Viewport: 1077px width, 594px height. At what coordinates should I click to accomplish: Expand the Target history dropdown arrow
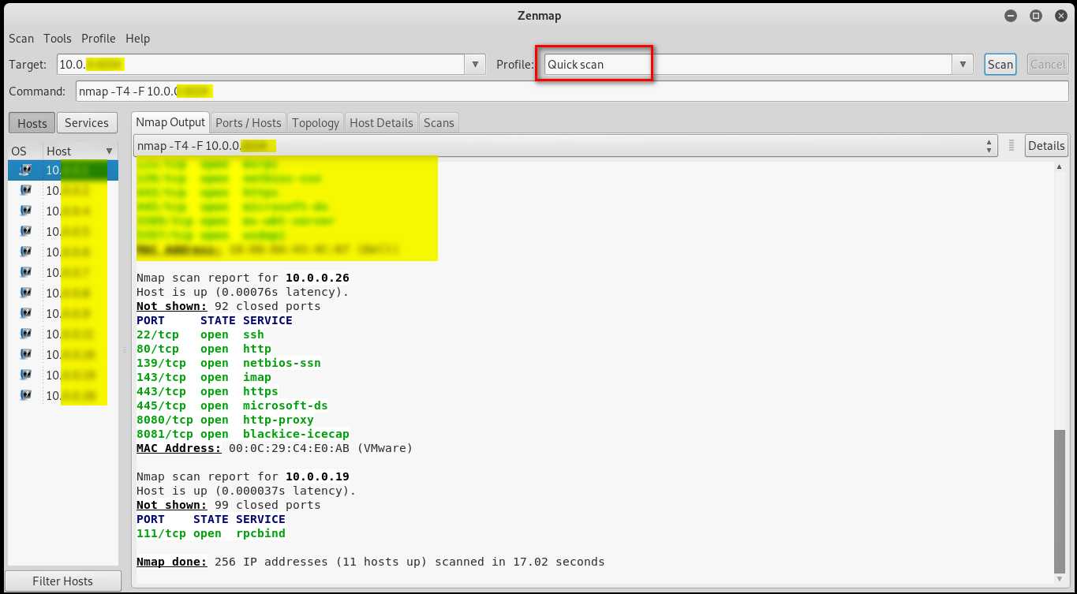click(475, 65)
